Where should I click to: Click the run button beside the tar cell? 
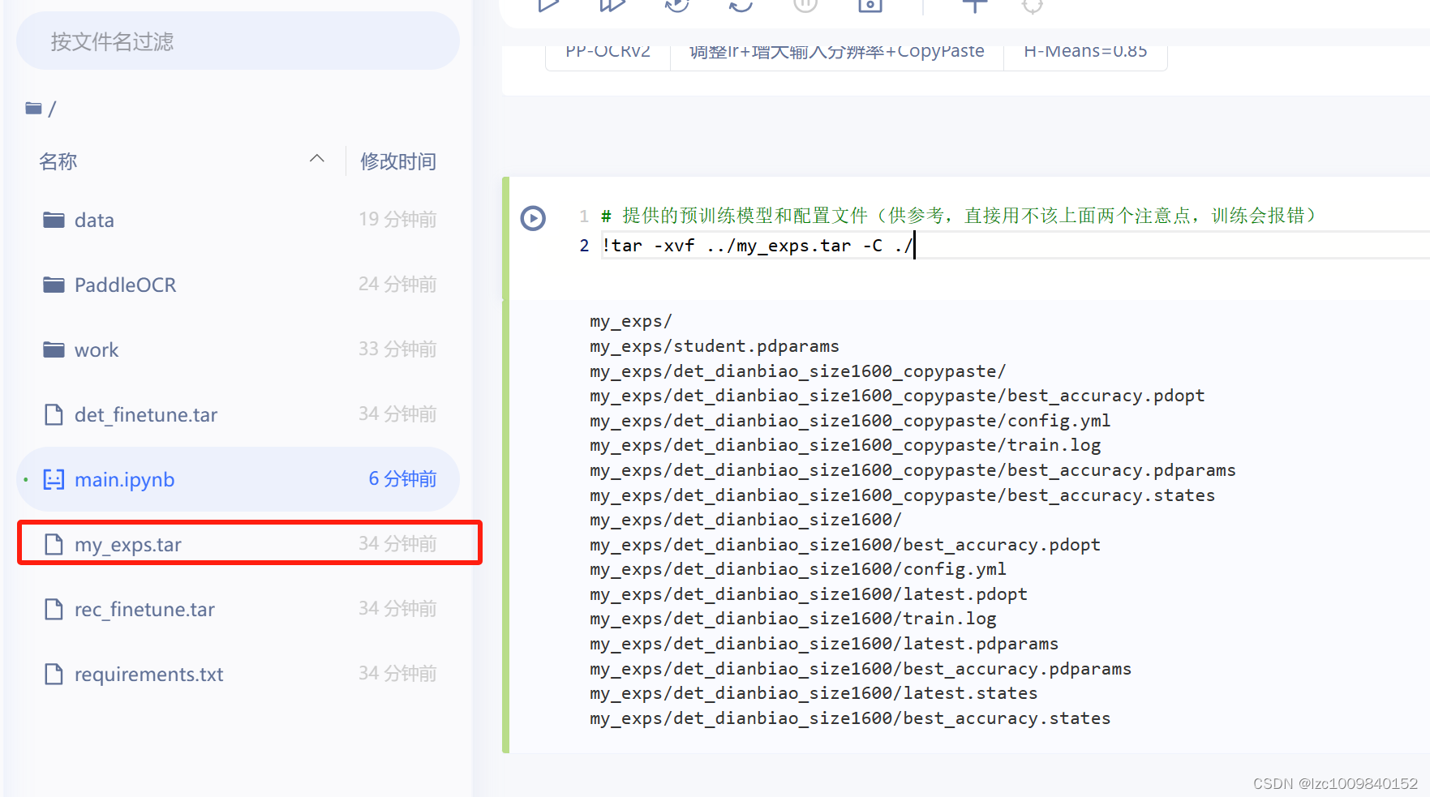pos(533,217)
